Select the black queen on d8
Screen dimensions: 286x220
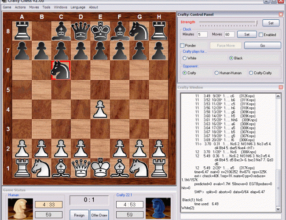pyautogui.click(x=81, y=31)
